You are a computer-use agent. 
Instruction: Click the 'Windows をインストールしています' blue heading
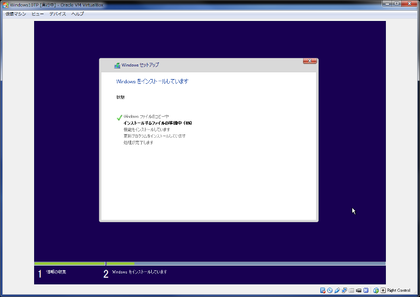coord(152,81)
